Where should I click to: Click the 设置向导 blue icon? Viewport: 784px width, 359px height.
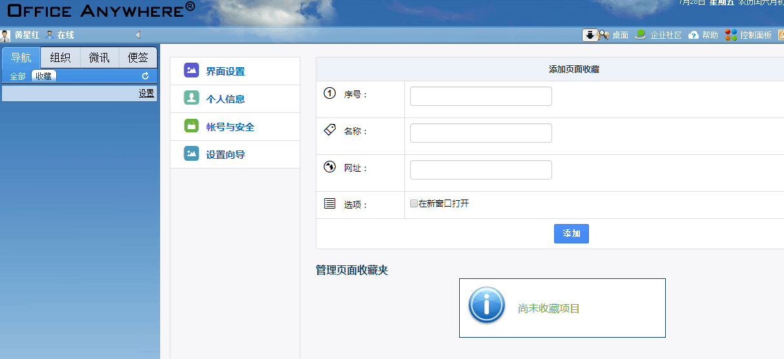click(x=191, y=154)
